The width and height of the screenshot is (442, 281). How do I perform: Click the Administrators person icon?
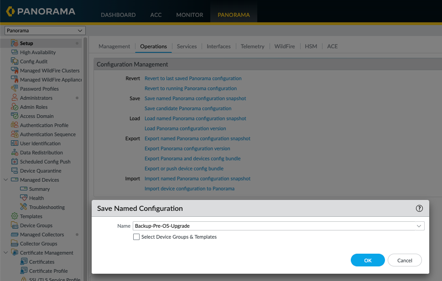[15, 98]
